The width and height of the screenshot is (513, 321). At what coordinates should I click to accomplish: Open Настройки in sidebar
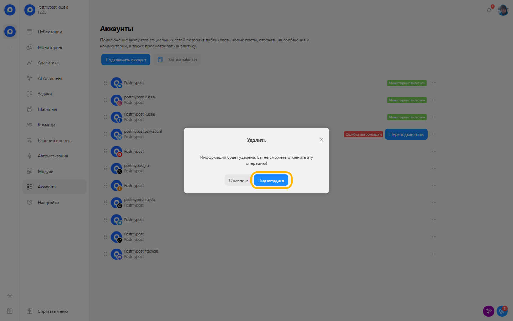(48, 203)
